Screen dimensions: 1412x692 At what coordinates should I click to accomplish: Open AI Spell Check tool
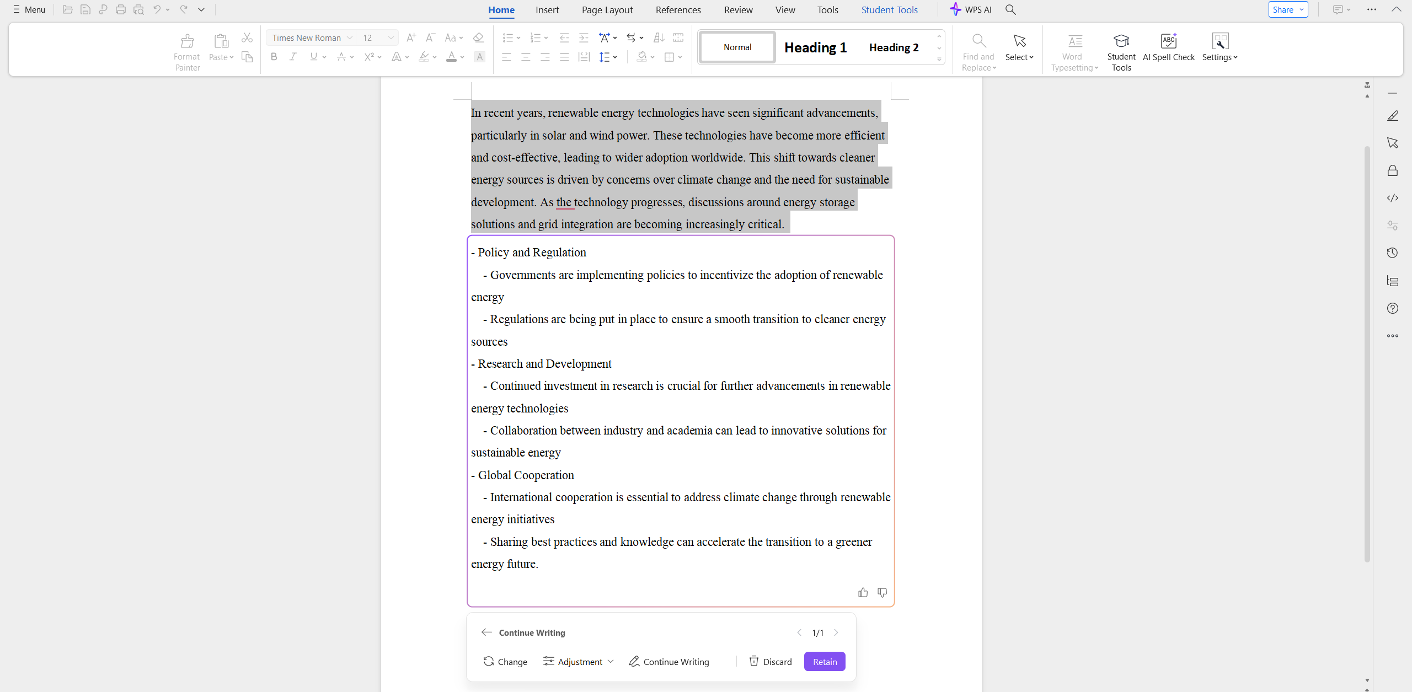click(1168, 47)
